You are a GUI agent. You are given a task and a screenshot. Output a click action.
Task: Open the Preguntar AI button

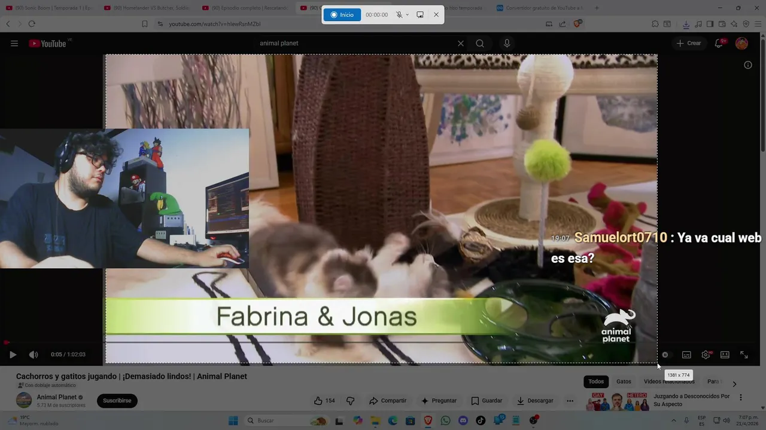(439, 401)
